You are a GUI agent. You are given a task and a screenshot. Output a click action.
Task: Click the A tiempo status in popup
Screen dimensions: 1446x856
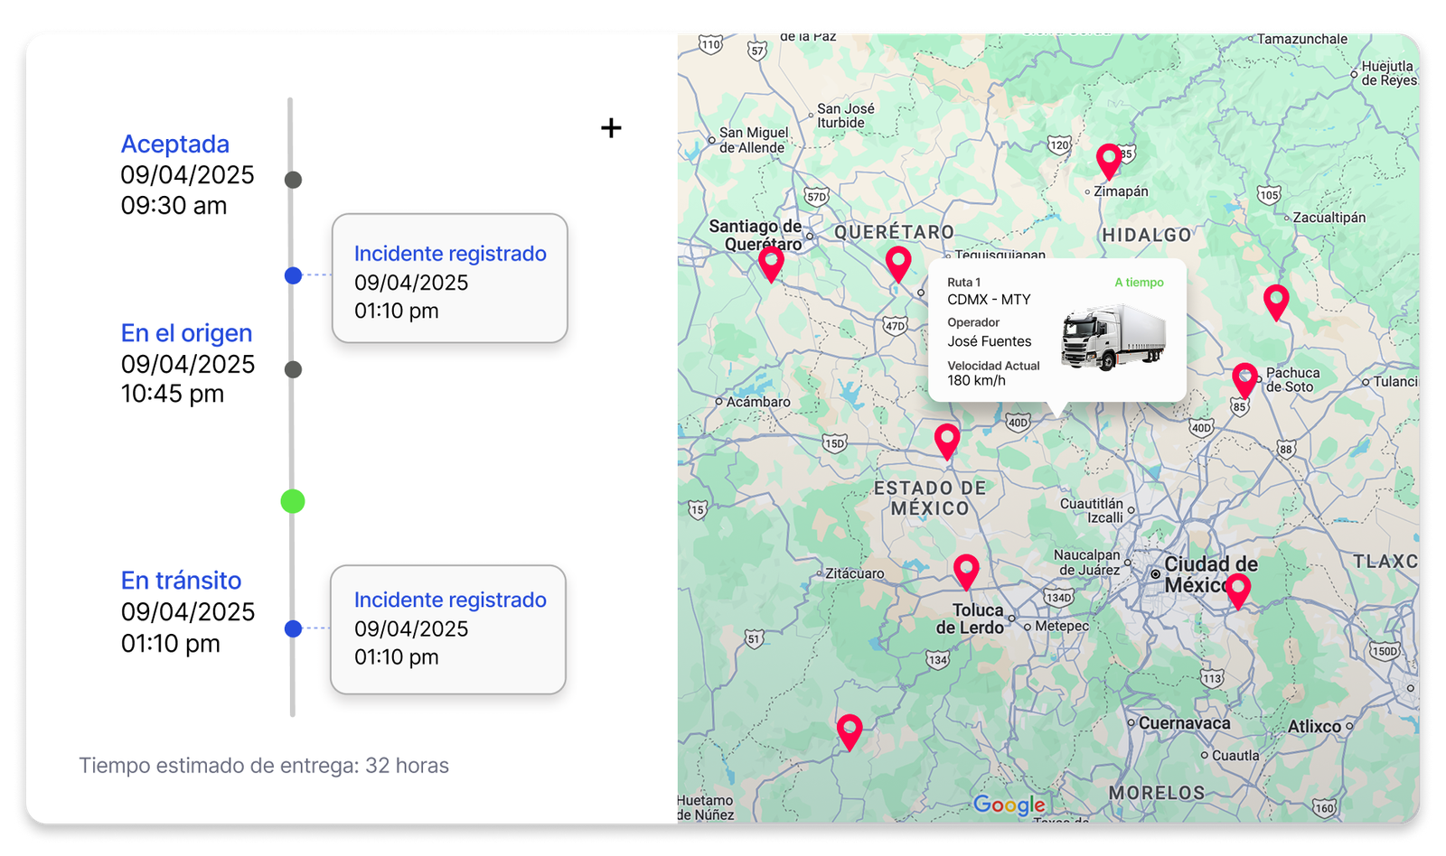click(1139, 283)
